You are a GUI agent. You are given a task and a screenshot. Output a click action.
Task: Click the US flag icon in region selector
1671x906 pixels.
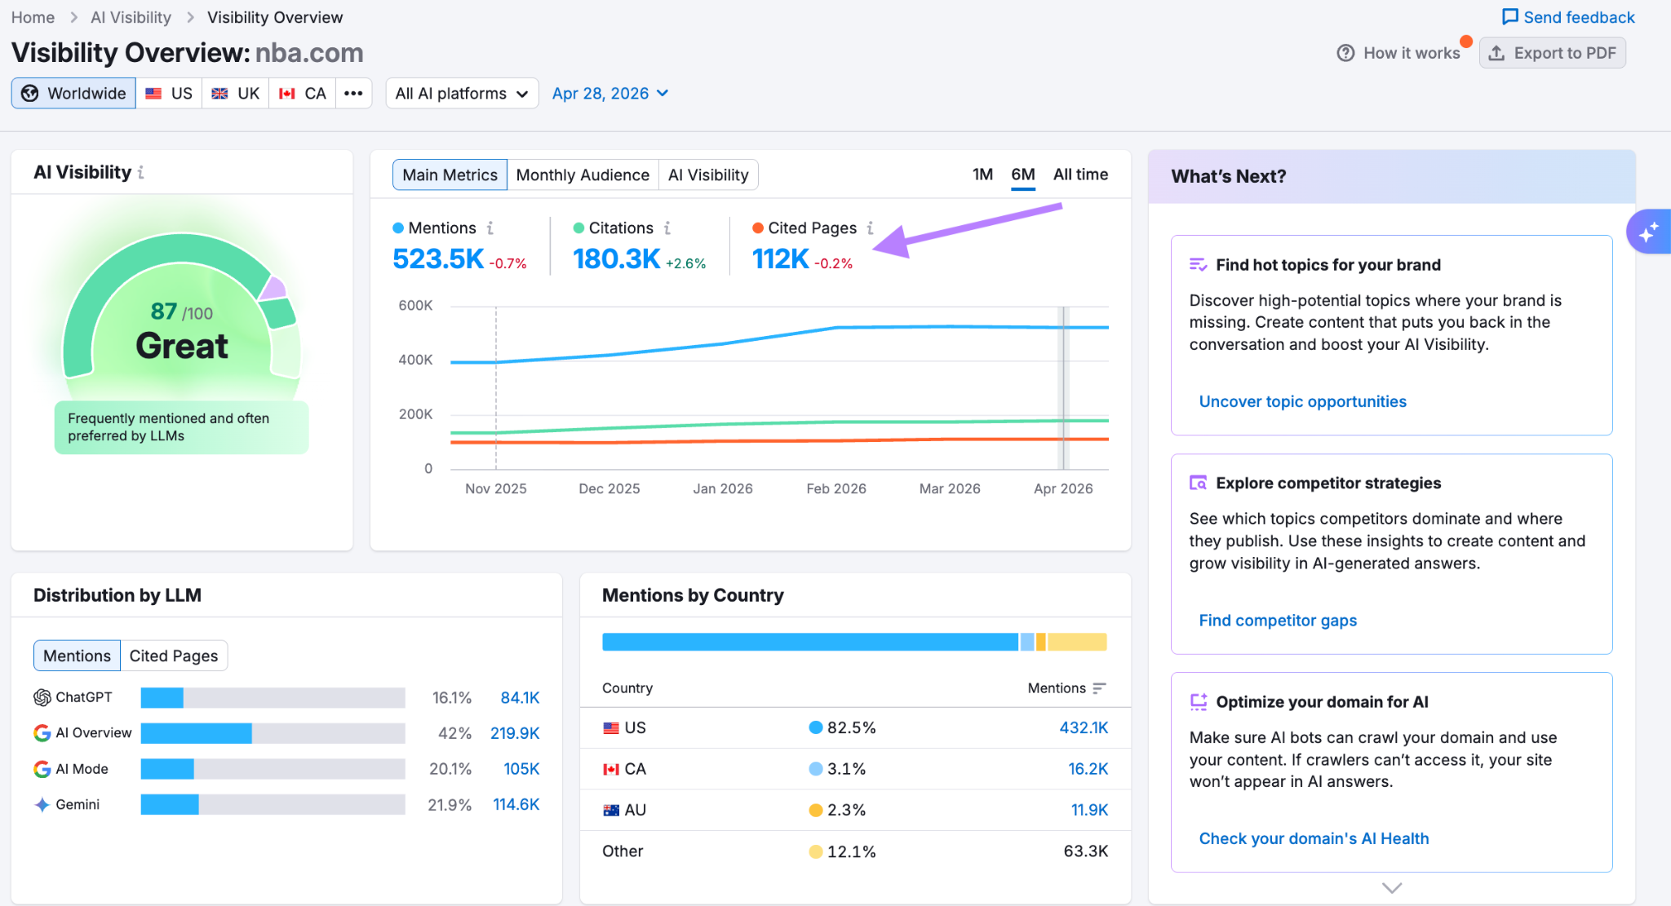tap(153, 93)
